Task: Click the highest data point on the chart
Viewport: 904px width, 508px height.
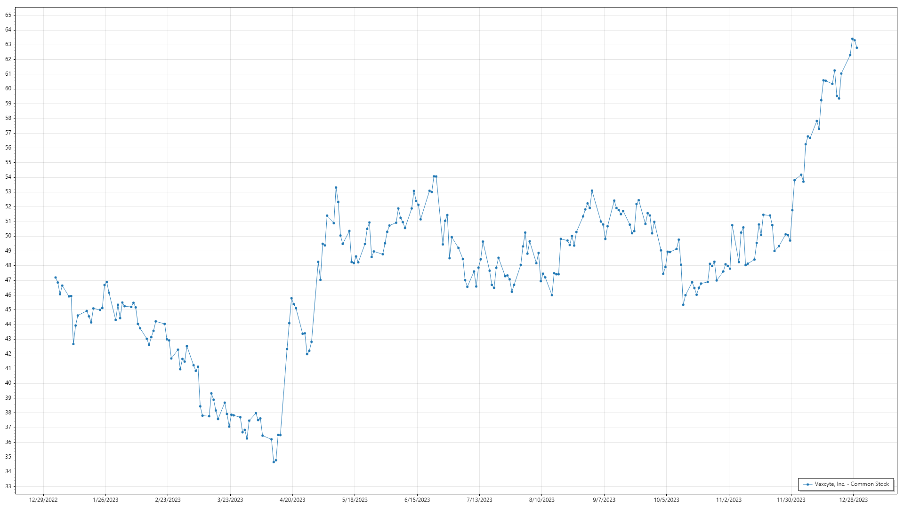Action: click(x=852, y=39)
